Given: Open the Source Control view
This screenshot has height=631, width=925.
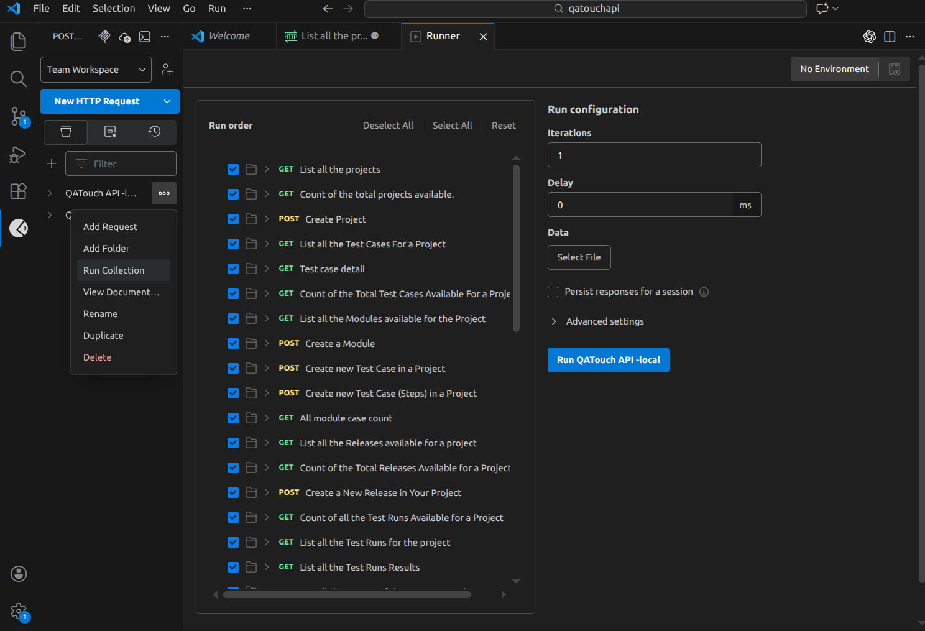Looking at the screenshot, I should point(18,116).
